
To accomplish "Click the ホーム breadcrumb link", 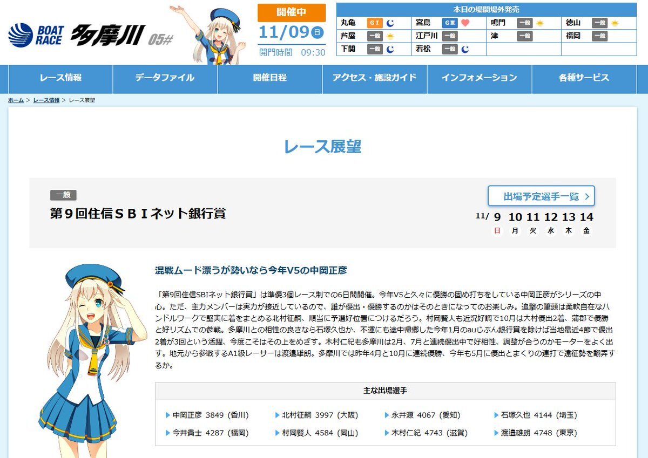I will pyautogui.click(x=16, y=100).
